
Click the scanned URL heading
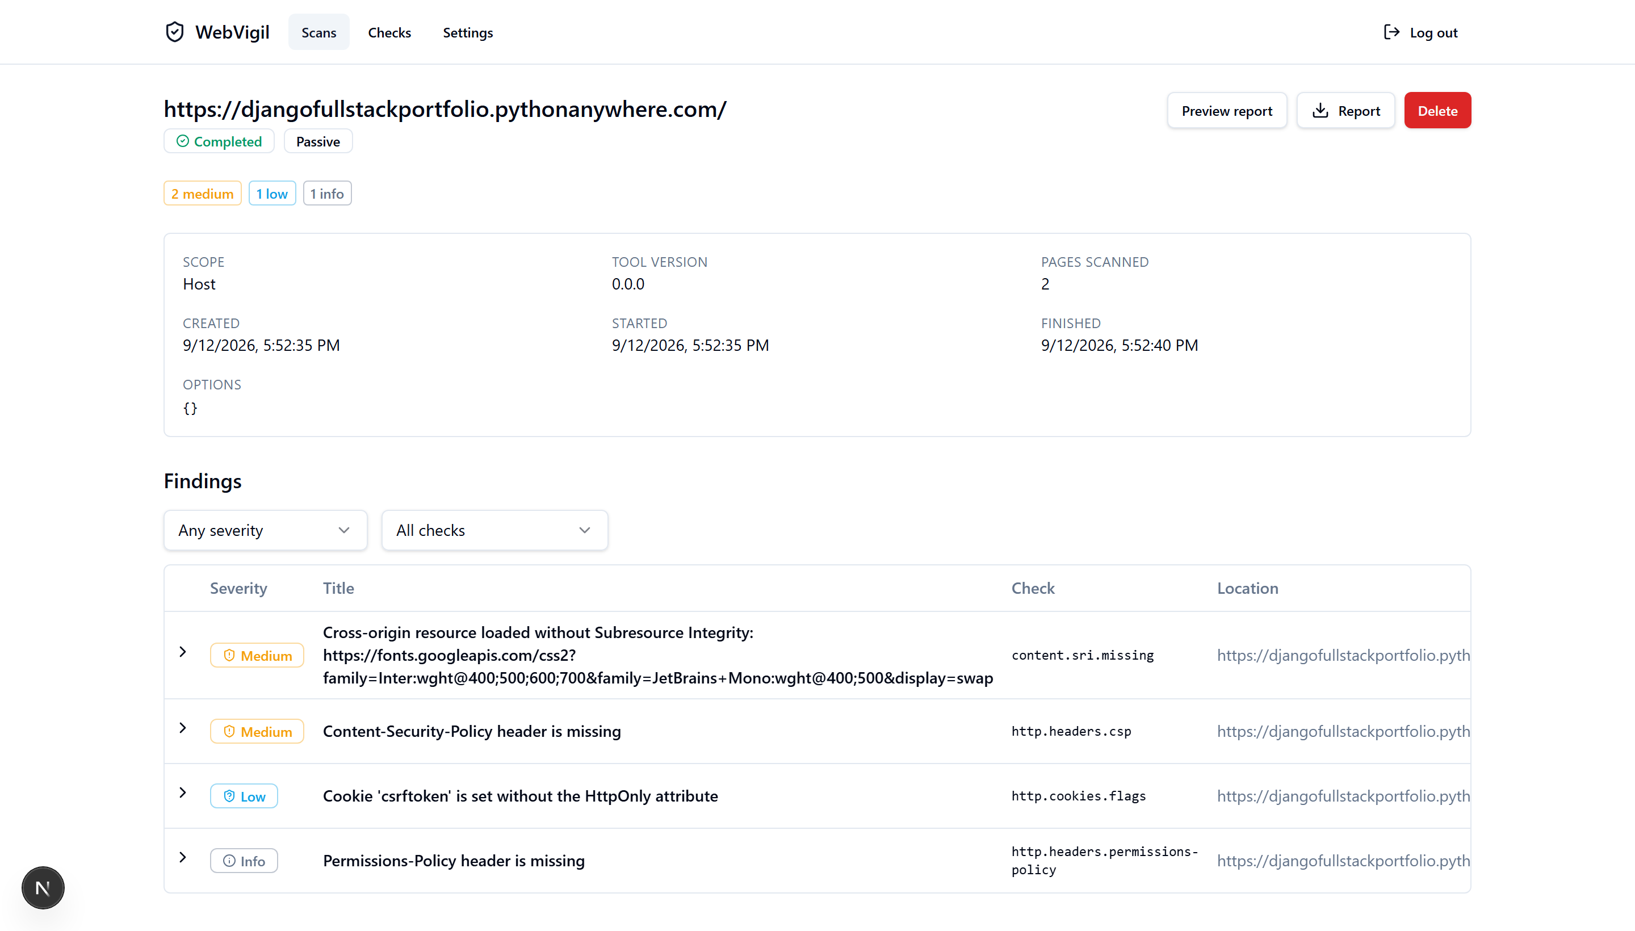445,110
